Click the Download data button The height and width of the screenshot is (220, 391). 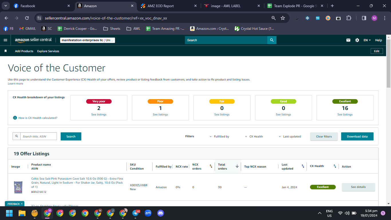click(x=357, y=136)
